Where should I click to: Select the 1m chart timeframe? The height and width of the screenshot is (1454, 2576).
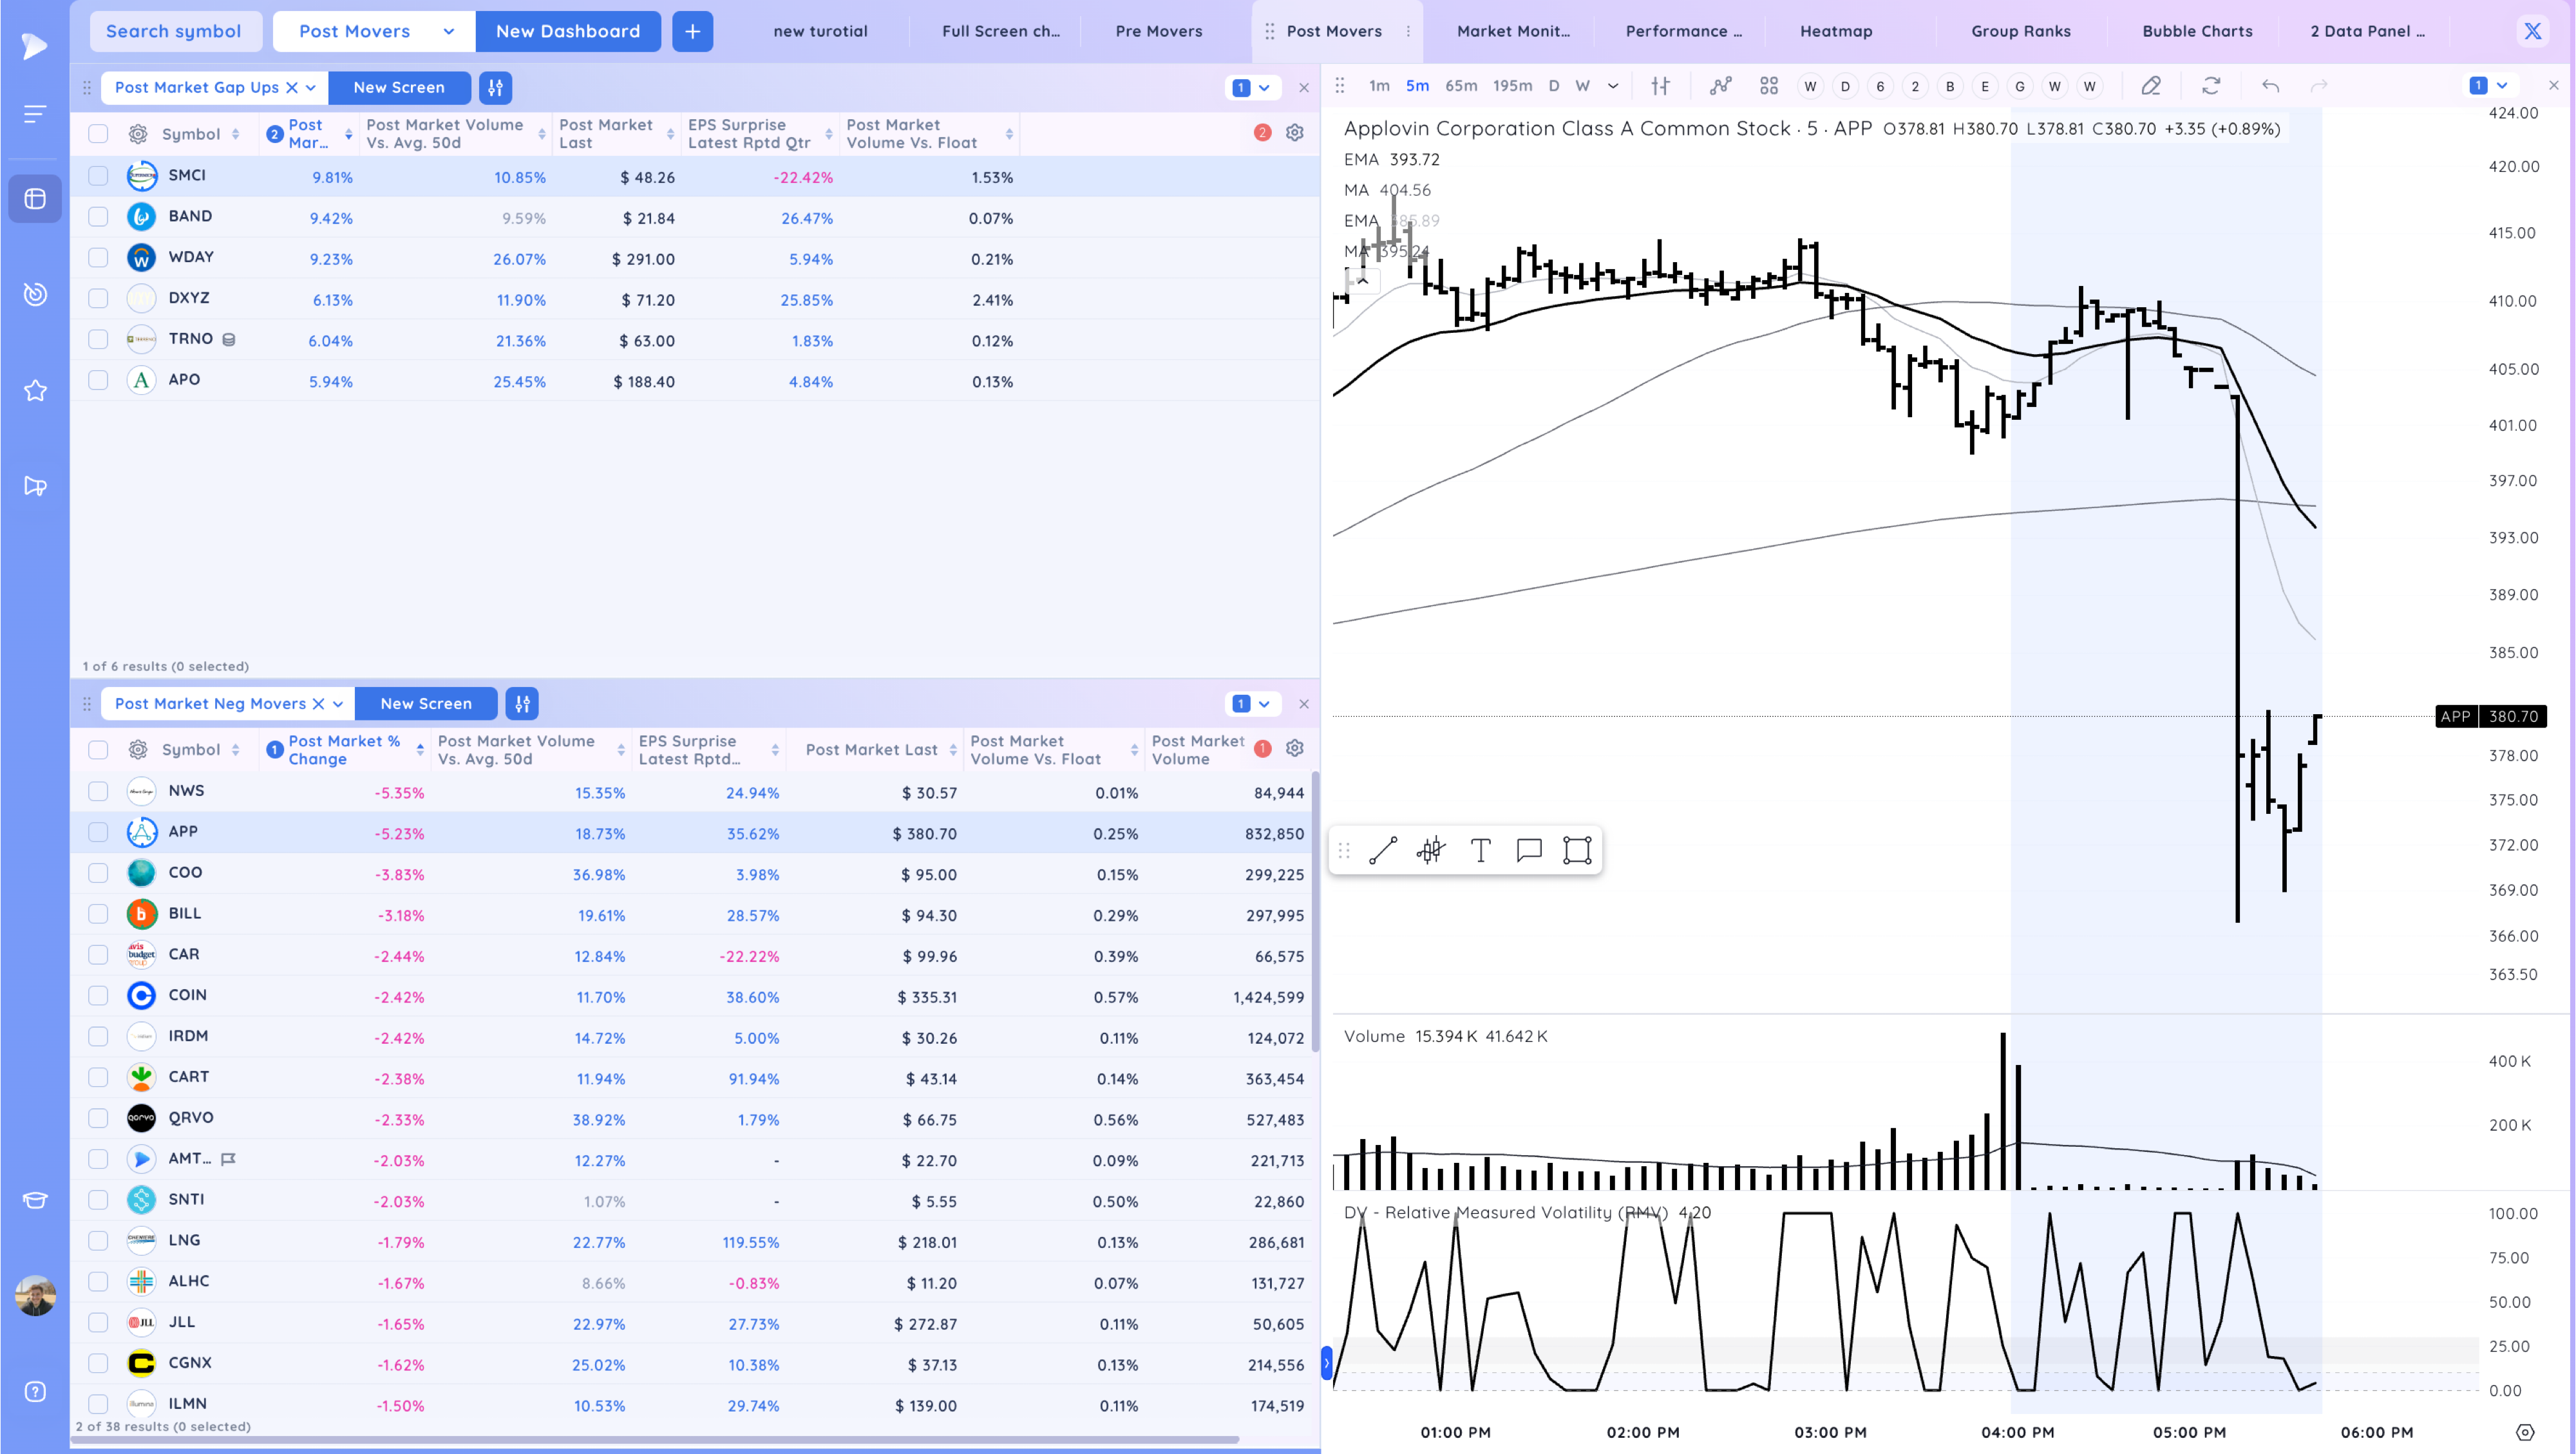coord(1379,86)
